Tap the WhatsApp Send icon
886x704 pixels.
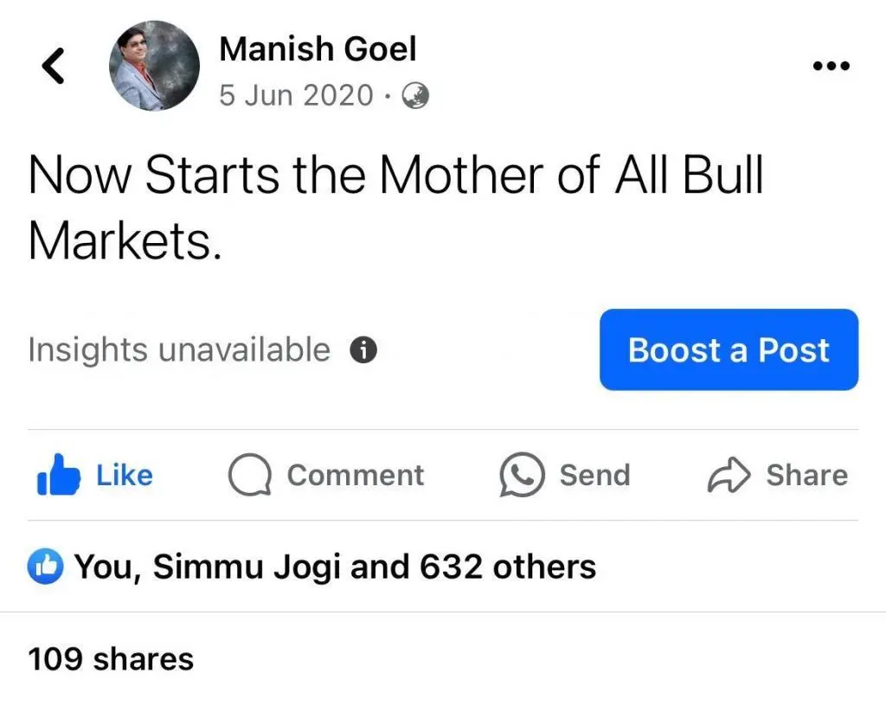[x=522, y=476]
